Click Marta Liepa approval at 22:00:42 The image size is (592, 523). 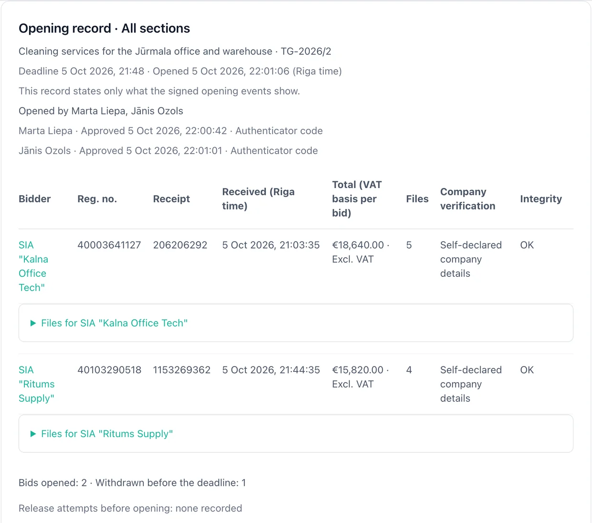click(170, 131)
